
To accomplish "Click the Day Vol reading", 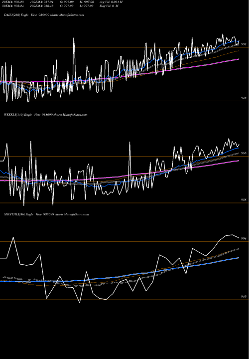I will coord(109,6).
